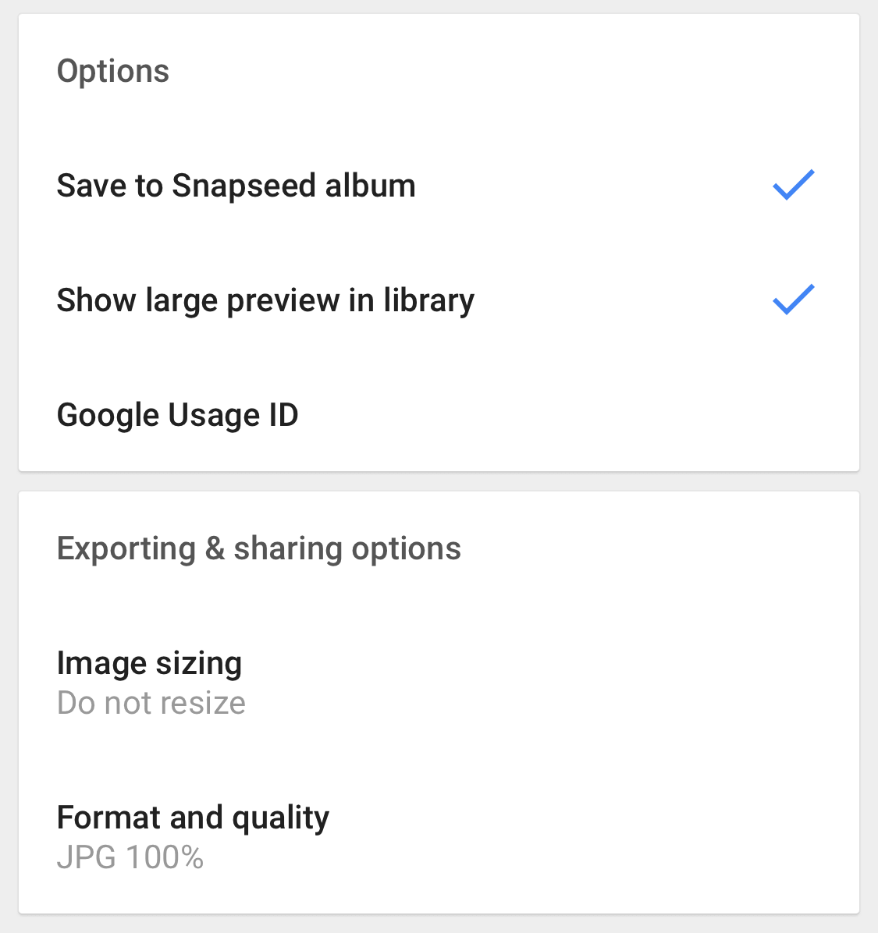
Task: Click the word "quality" in Format and quality
Action: click(280, 818)
